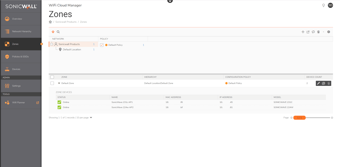
Task: Click the Overview gauge icon
Action: coord(7,19)
